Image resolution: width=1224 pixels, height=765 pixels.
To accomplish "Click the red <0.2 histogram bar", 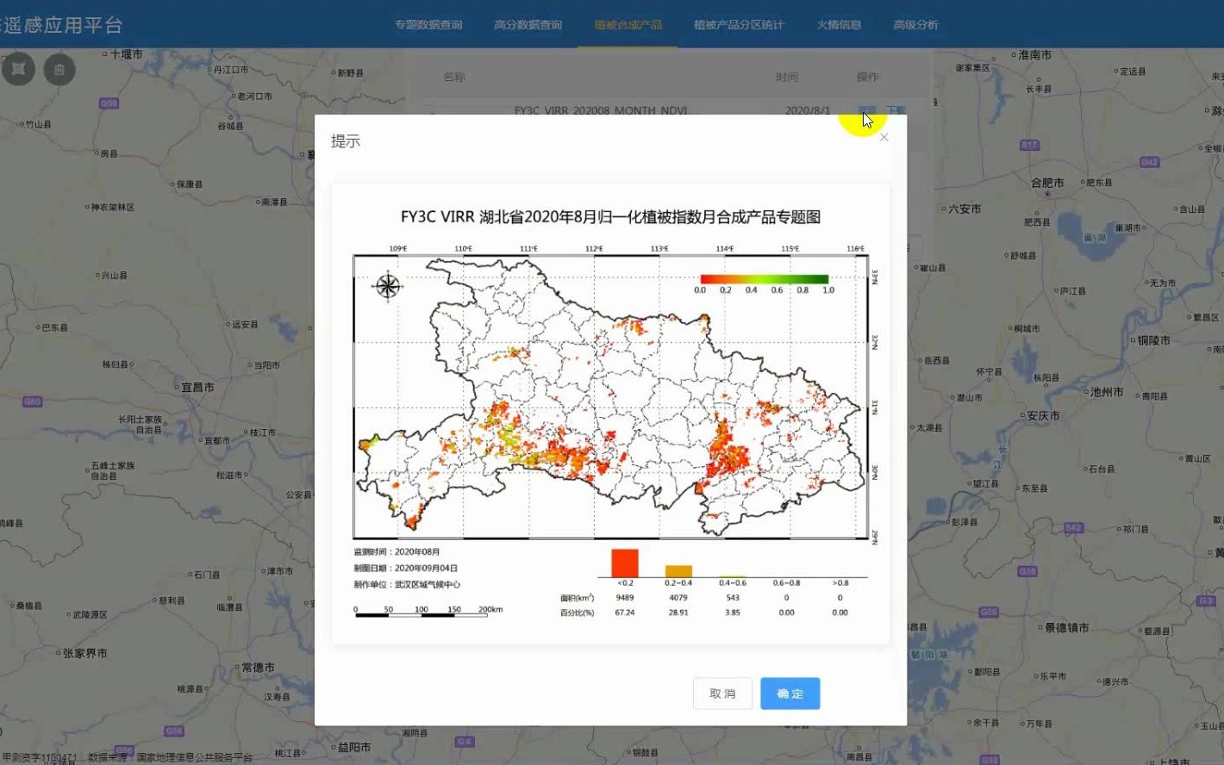I will [x=625, y=563].
